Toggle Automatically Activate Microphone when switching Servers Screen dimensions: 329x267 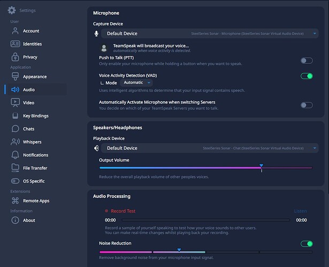tap(307, 105)
